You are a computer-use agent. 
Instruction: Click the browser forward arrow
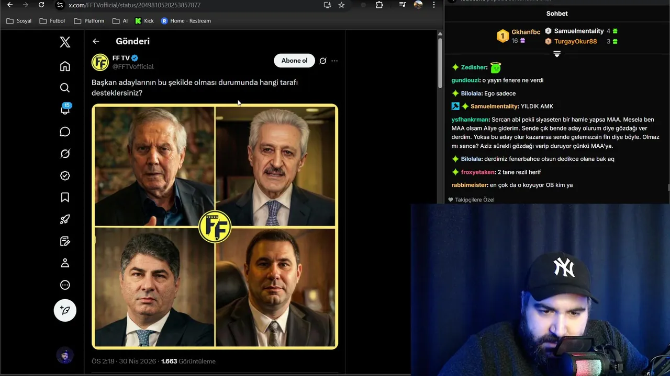pos(25,5)
